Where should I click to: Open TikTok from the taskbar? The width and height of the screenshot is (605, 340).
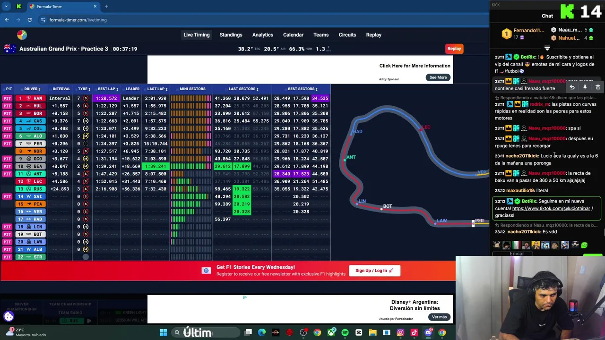[414, 332]
